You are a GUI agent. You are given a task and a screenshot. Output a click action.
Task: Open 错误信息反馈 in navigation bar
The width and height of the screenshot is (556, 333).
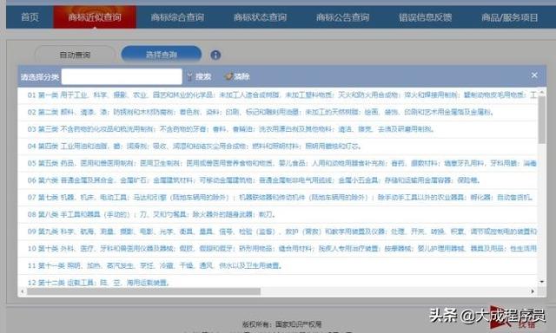425,17
